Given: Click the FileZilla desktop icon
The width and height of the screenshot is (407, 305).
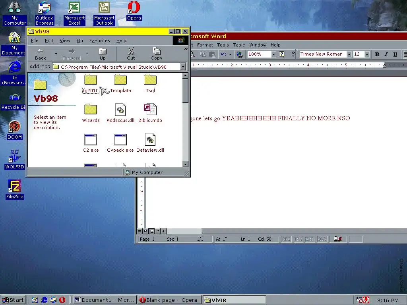Looking at the screenshot, I should tap(15, 189).
